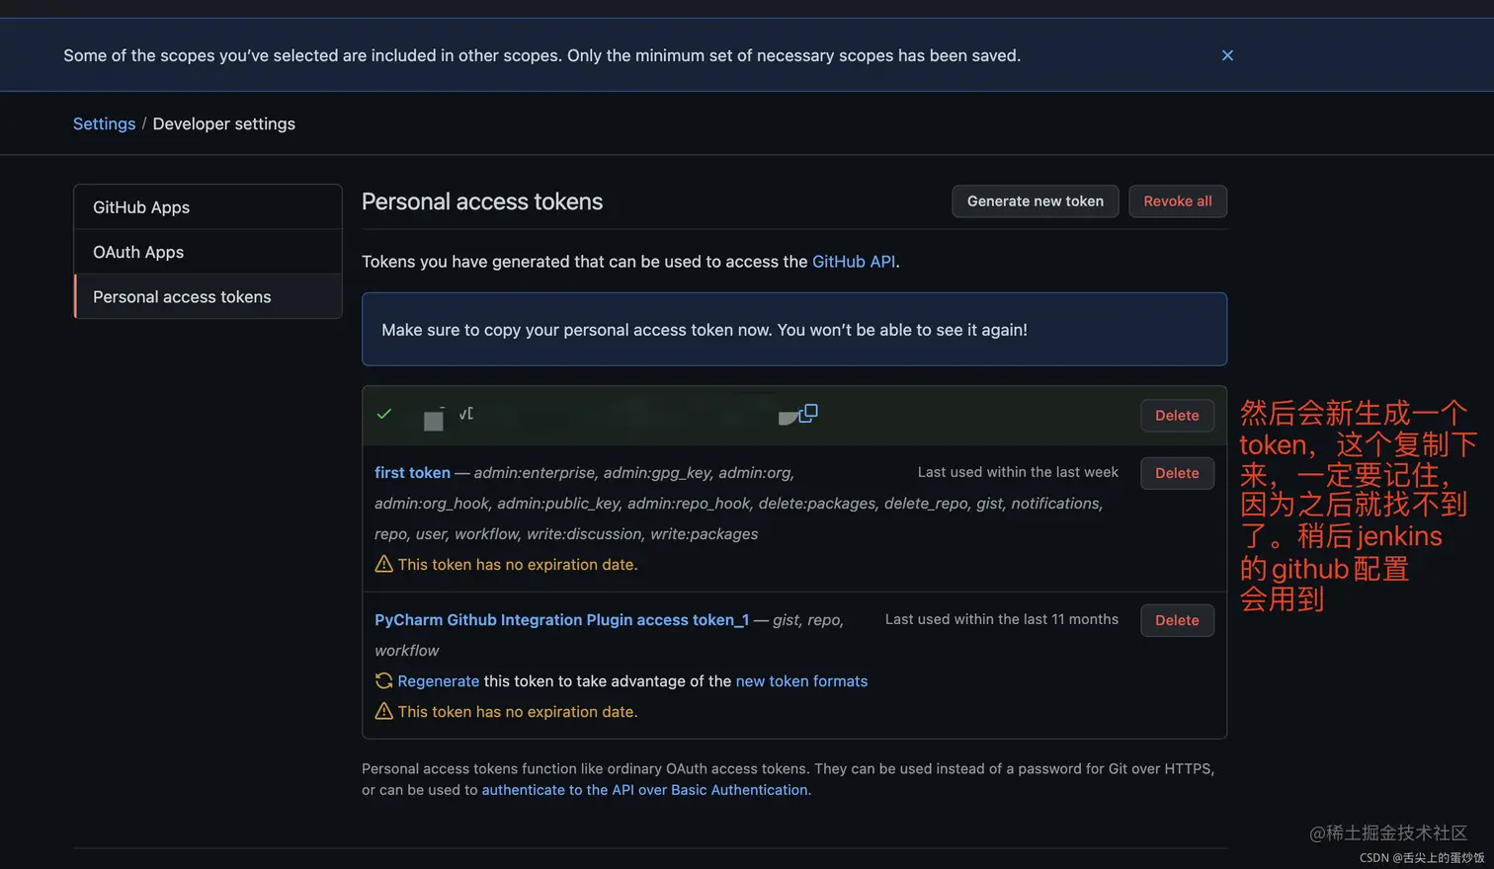Click the Regenerate link
Screen dimensions: 1494x869
pyautogui.click(x=438, y=681)
